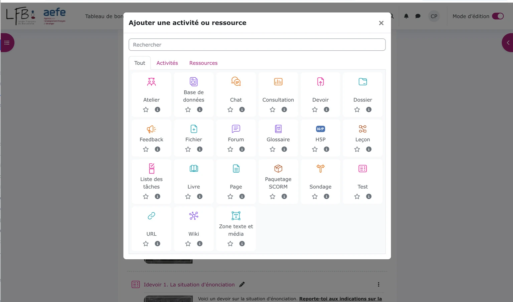513x302 pixels.
Task: Click inside the Rechercher search field
Action: click(257, 44)
